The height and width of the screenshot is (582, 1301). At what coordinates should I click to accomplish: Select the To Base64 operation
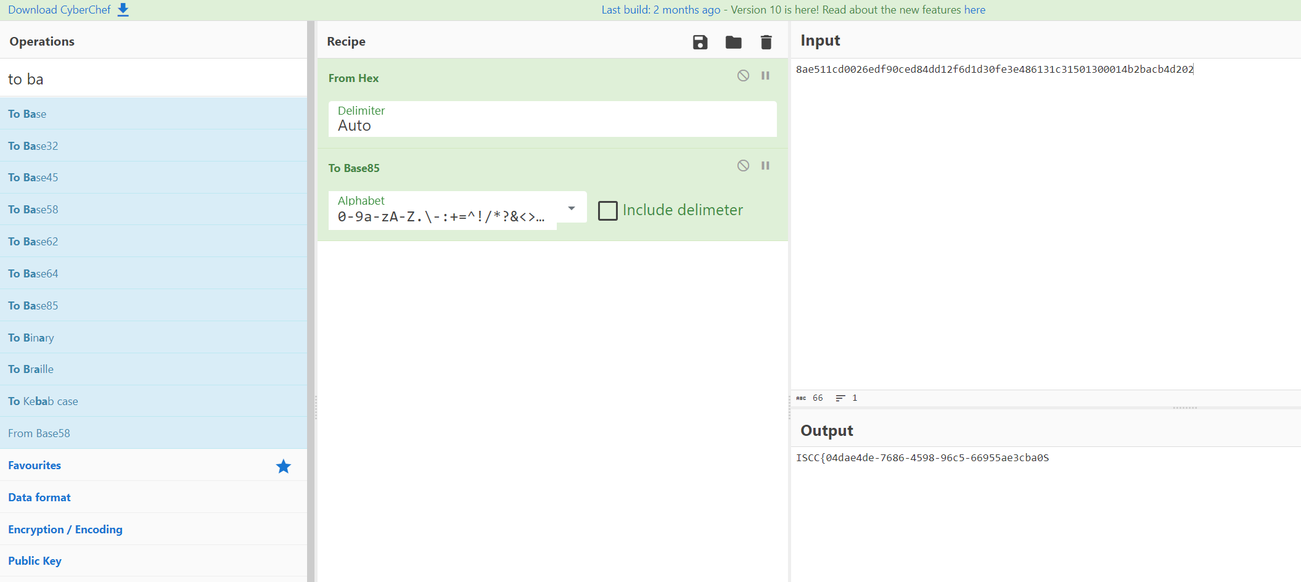click(154, 273)
